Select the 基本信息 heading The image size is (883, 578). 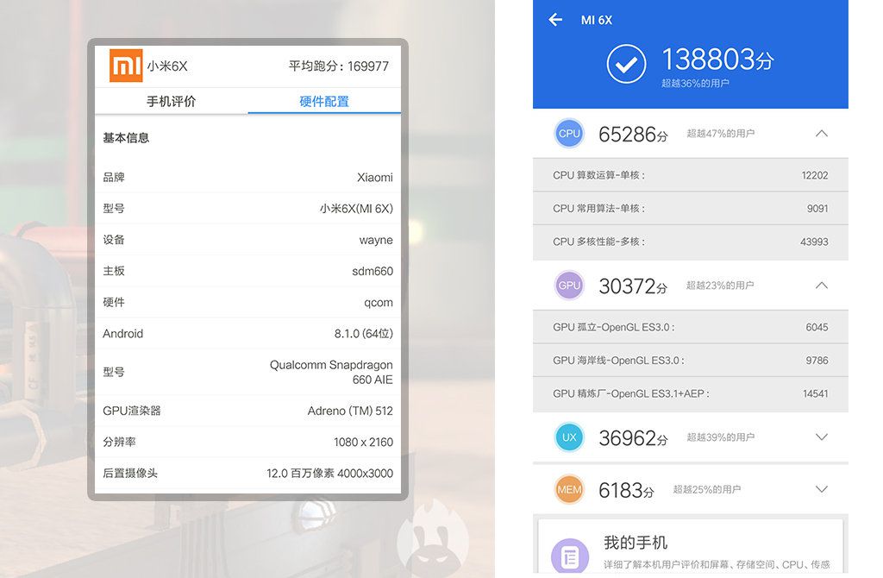126,138
